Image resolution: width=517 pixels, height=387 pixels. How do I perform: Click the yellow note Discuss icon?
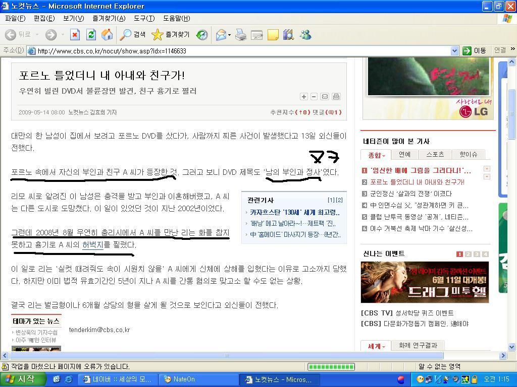273,35
